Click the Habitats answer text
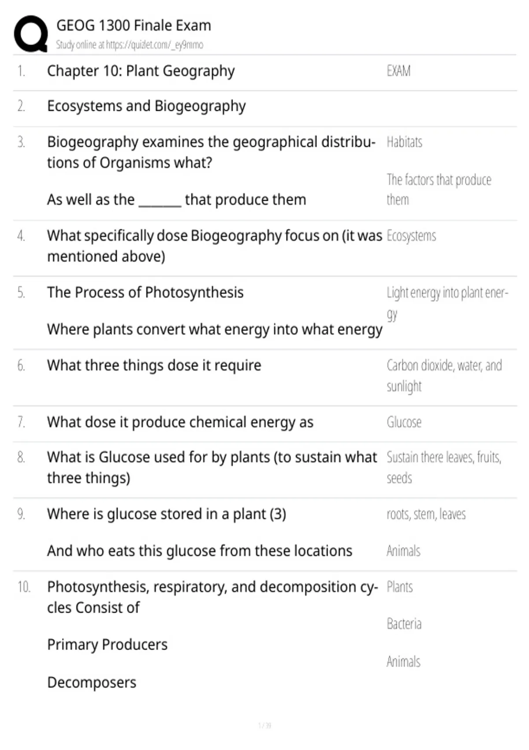 coord(404,142)
